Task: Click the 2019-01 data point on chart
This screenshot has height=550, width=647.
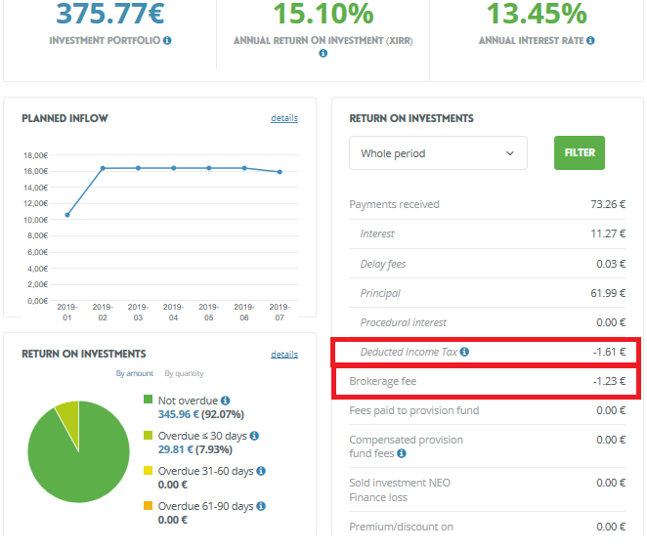Action: tap(67, 215)
